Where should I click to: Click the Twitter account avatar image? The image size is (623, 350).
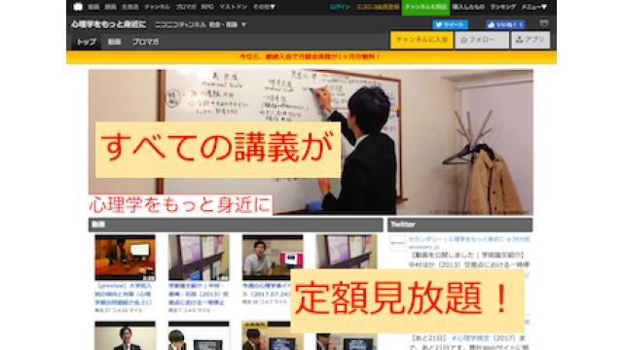(x=397, y=243)
